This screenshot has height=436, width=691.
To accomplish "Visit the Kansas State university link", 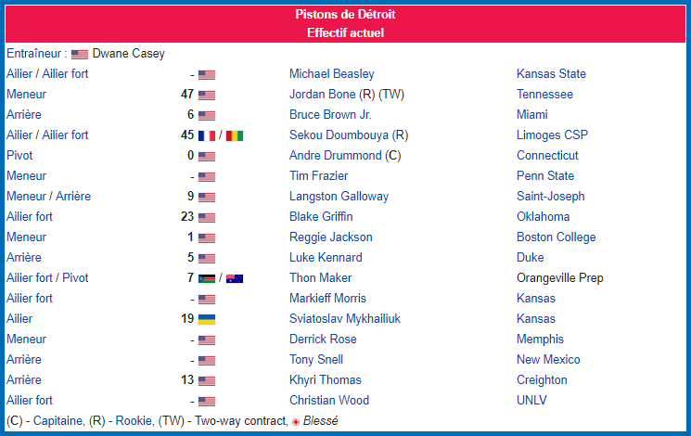I will pyautogui.click(x=551, y=73).
